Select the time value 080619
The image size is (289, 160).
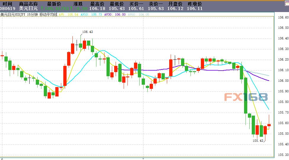pyautogui.click(x=8, y=9)
